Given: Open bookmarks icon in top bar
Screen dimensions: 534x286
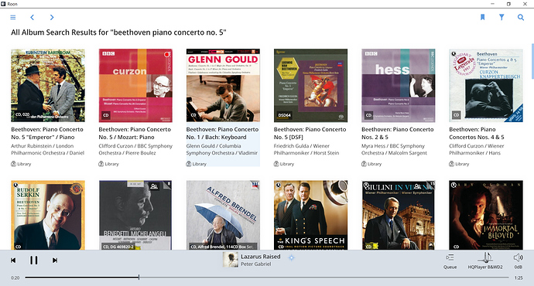Looking at the screenshot, I should (x=483, y=17).
